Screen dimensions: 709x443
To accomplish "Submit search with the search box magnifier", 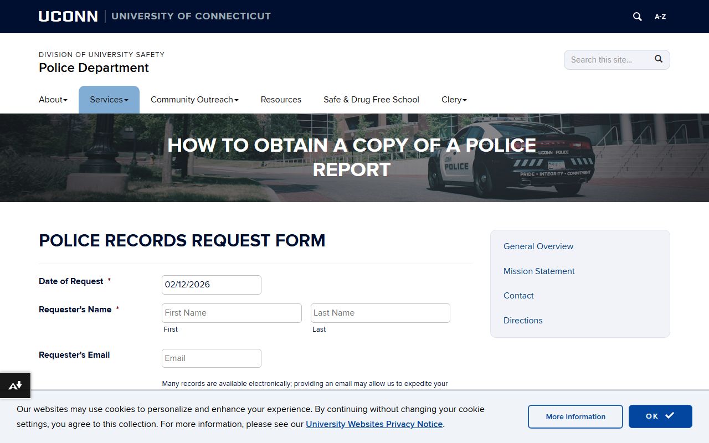I will point(659,59).
